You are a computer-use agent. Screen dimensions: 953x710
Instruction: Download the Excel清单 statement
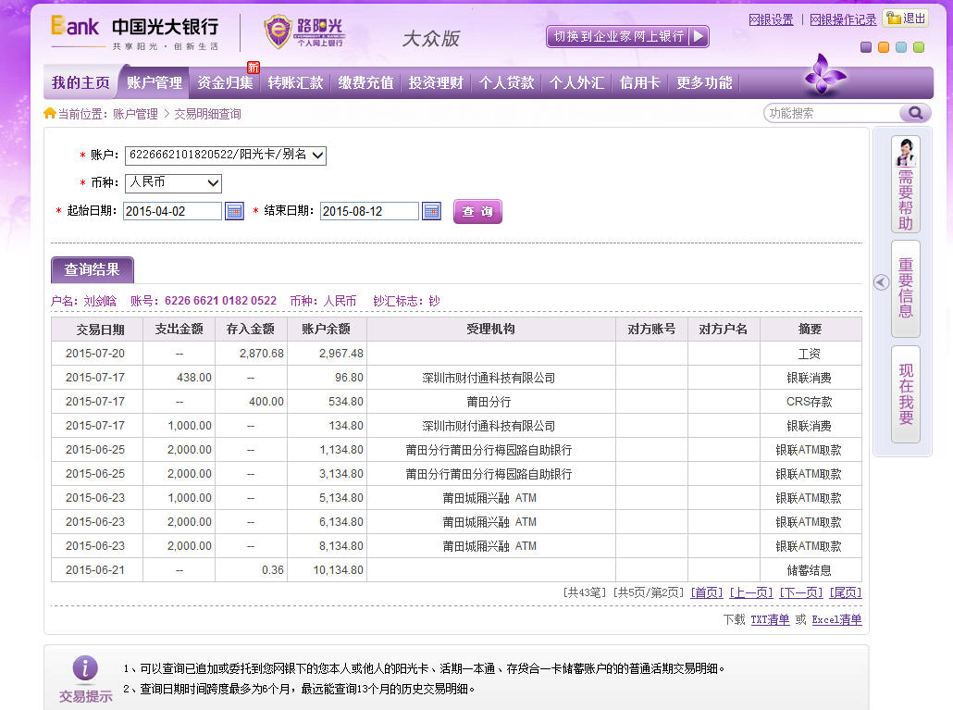[836, 620]
